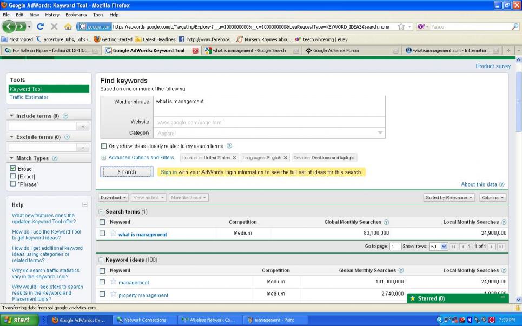Open help icon next to closely related option
Screen dimensions: 522x326
(229, 146)
